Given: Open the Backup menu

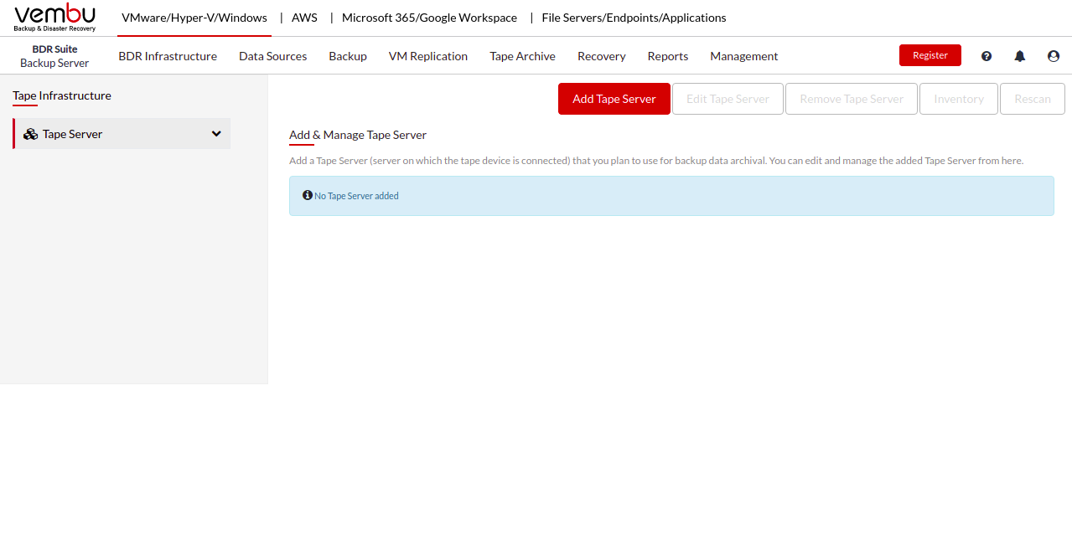Looking at the screenshot, I should click(x=348, y=56).
